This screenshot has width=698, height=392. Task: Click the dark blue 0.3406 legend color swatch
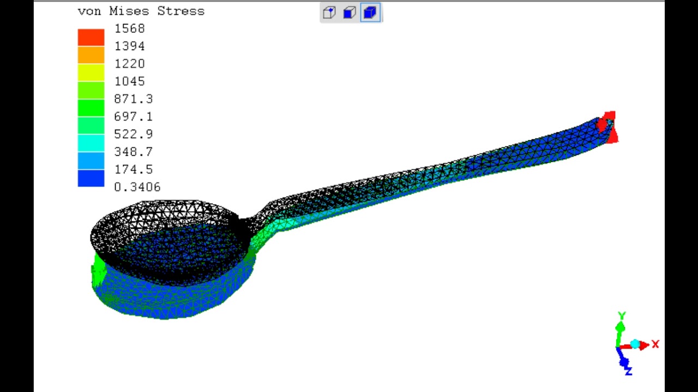click(x=91, y=179)
